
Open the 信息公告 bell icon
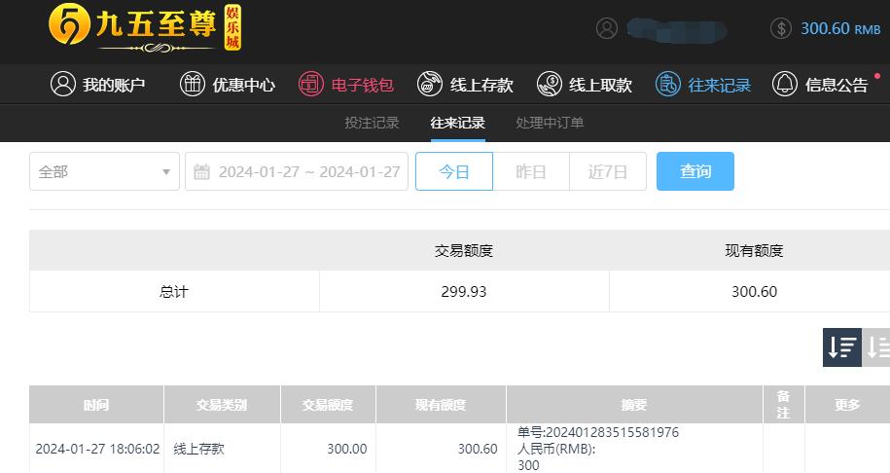(785, 84)
